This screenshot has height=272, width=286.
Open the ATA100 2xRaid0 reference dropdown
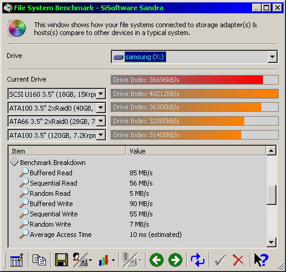pos(101,108)
